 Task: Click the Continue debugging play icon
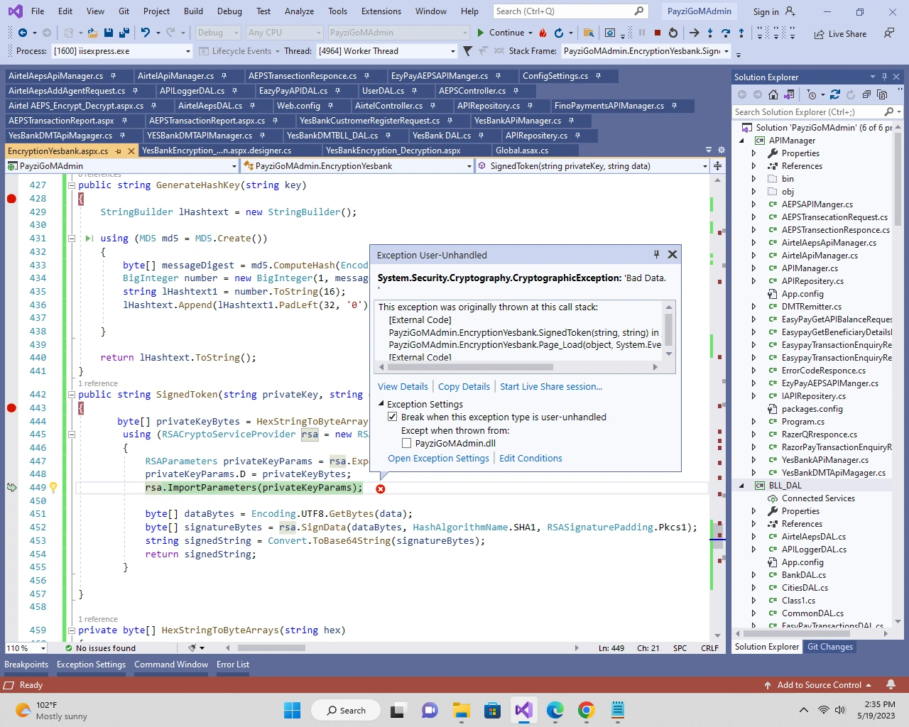[x=481, y=33]
